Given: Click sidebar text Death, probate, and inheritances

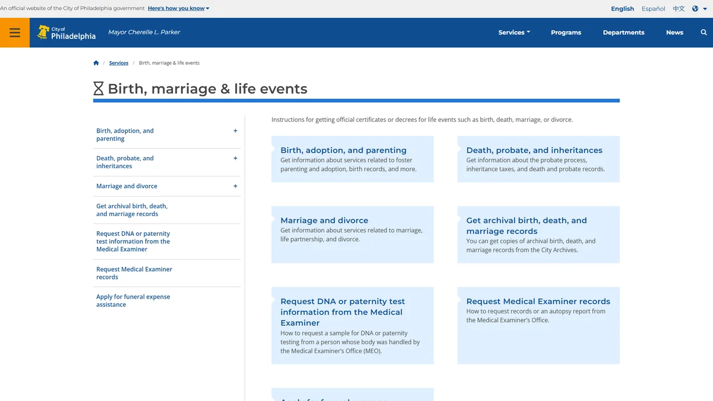Looking at the screenshot, I should pos(125,162).
